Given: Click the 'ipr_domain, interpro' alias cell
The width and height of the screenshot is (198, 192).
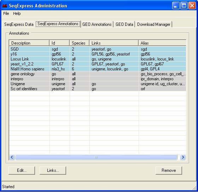Looking at the screenshot, I should coord(162,79).
